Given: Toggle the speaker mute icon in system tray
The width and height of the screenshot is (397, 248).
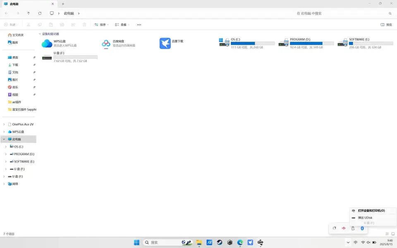Looking at the screenshot, I should (x=368, y=243).
